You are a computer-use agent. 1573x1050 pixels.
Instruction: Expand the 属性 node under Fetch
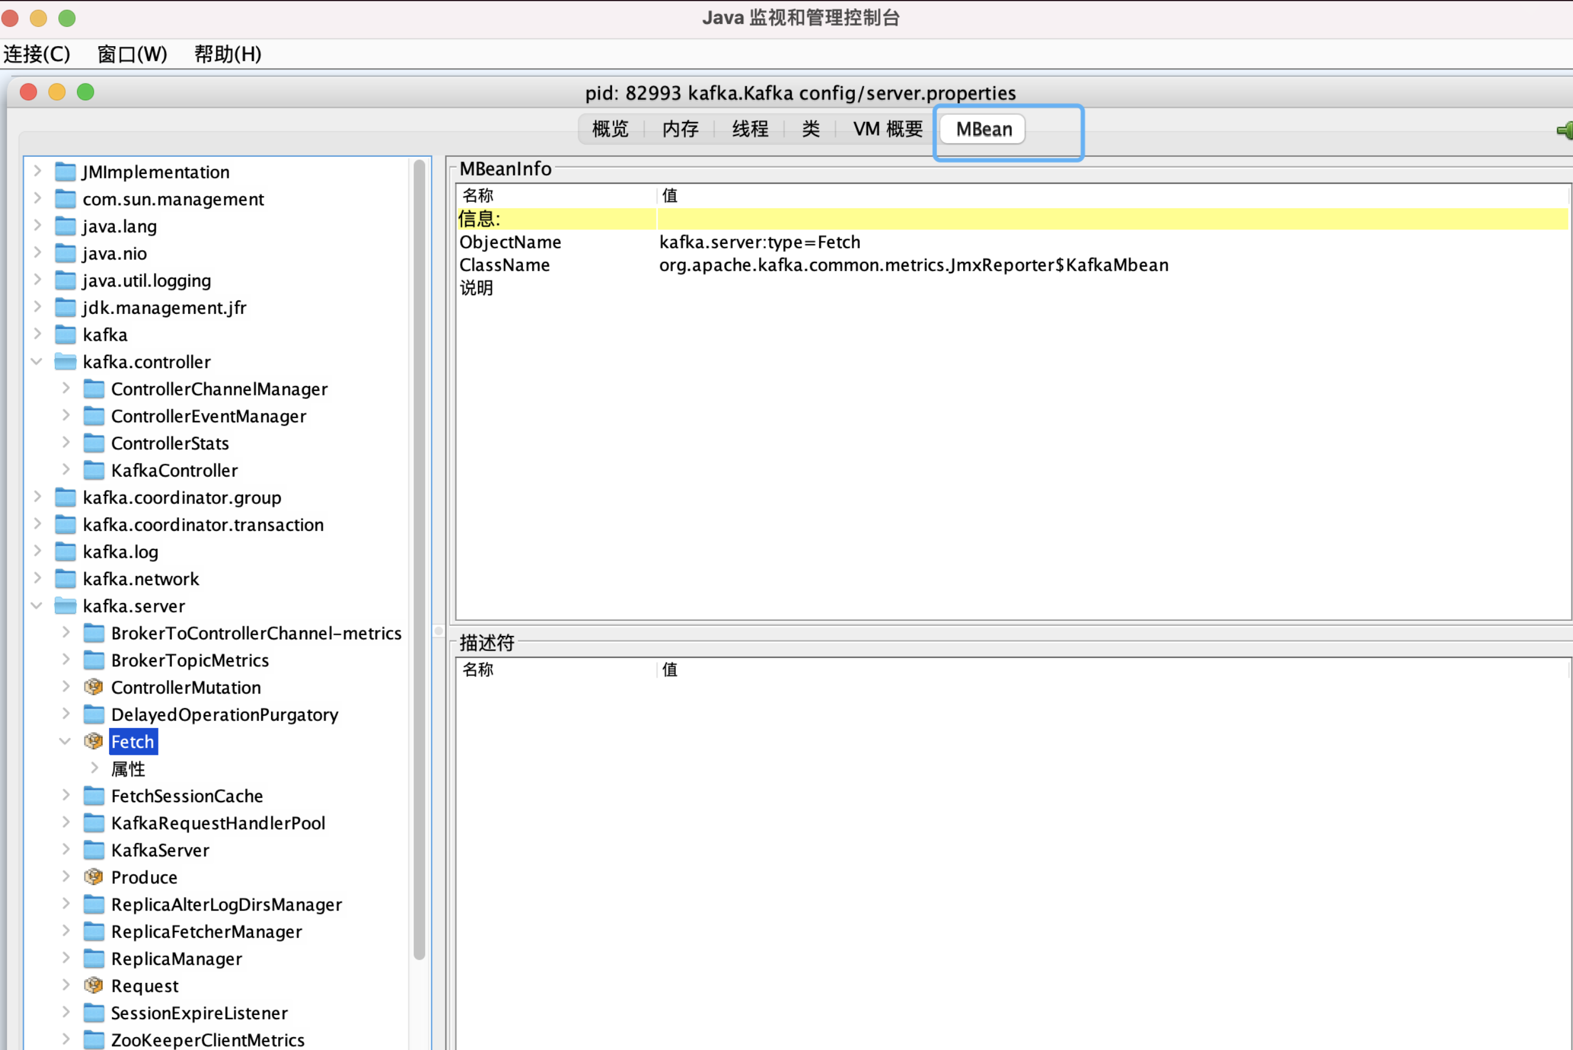pos(94,768)
